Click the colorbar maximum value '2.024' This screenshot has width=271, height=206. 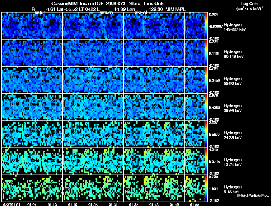click(213, 14)
